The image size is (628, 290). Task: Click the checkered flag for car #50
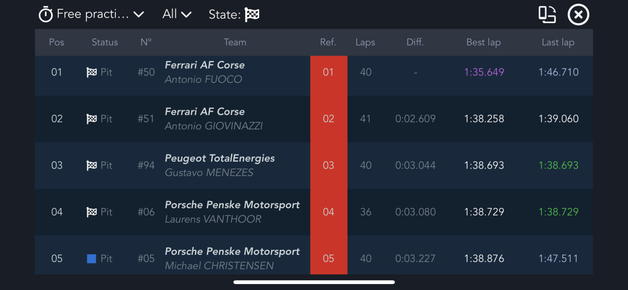point(92,72)
